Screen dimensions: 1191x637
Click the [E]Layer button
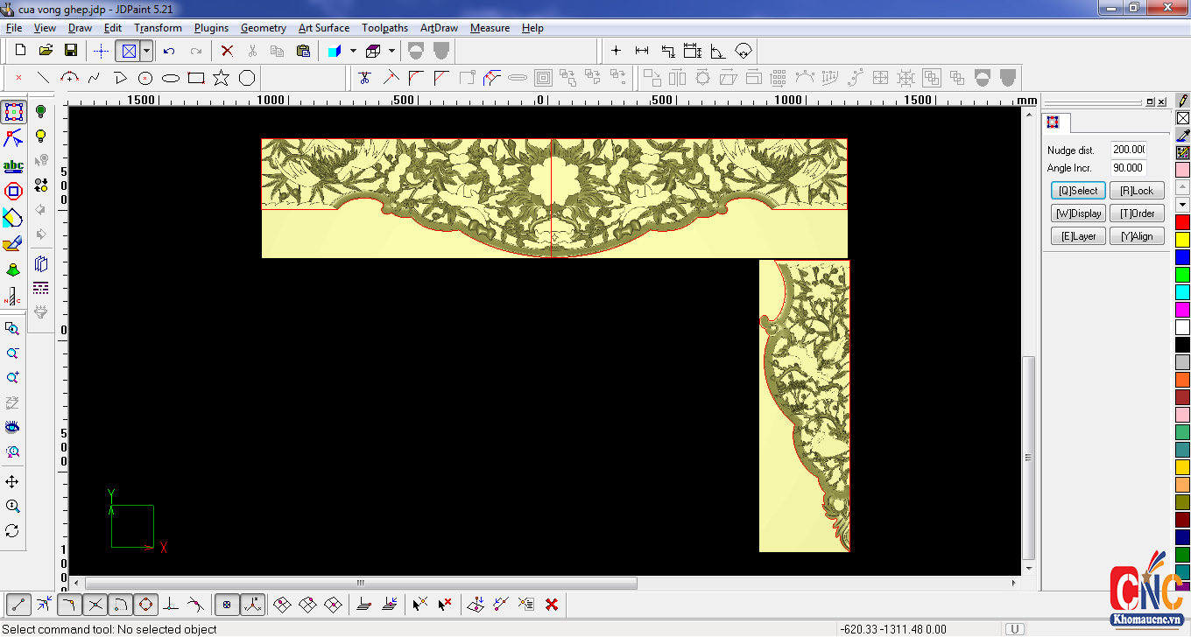[1078, 236]
